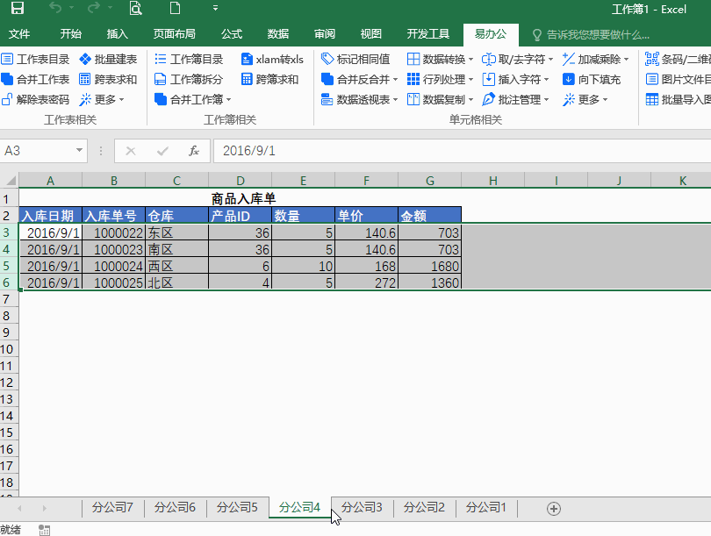Image resolution: width=711 pixels, height=536 pixels.
Task: Switch to the 公式 ribbon tab
Action: point(232,34)
